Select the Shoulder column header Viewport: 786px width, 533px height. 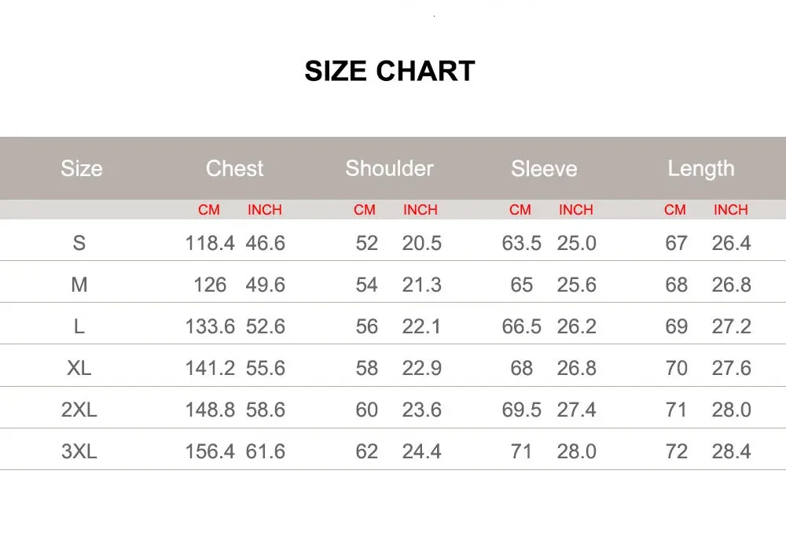(x=389, y=168)
